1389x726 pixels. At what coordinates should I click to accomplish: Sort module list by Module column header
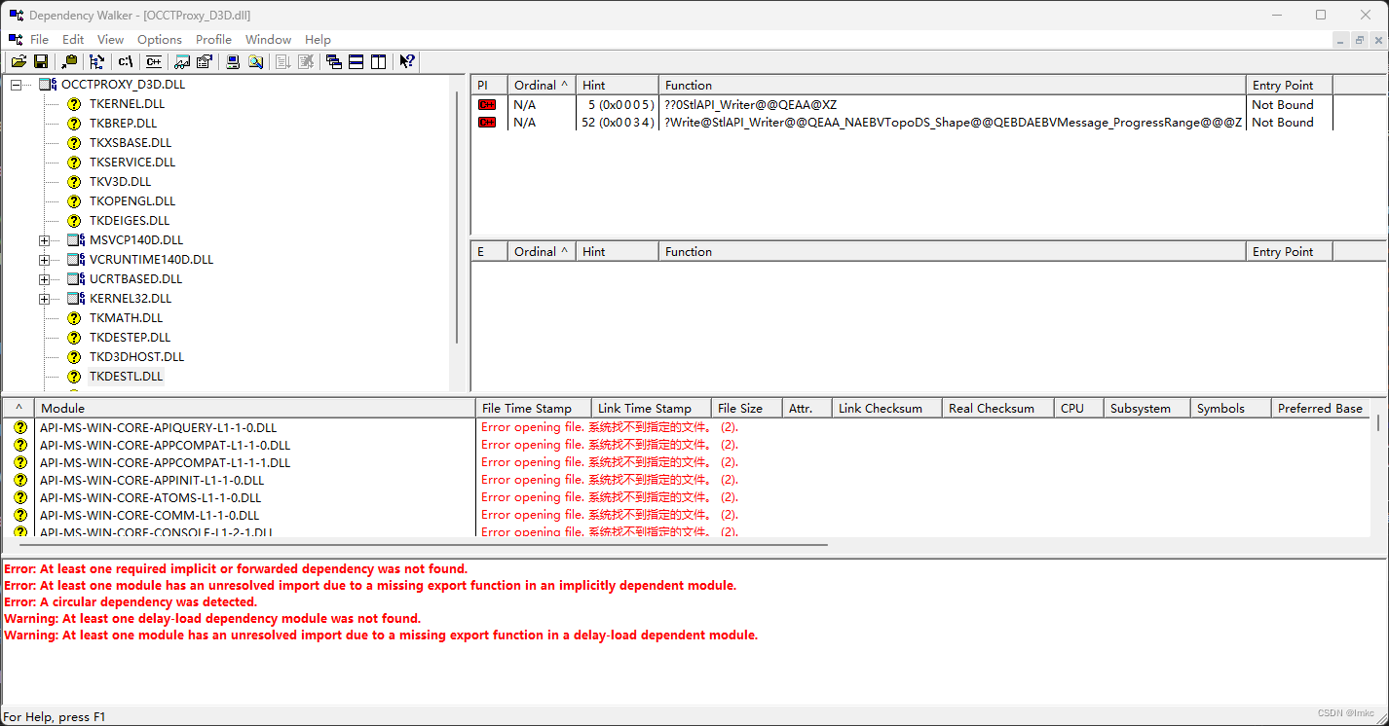pyautogui.click(x=255, y=408)
